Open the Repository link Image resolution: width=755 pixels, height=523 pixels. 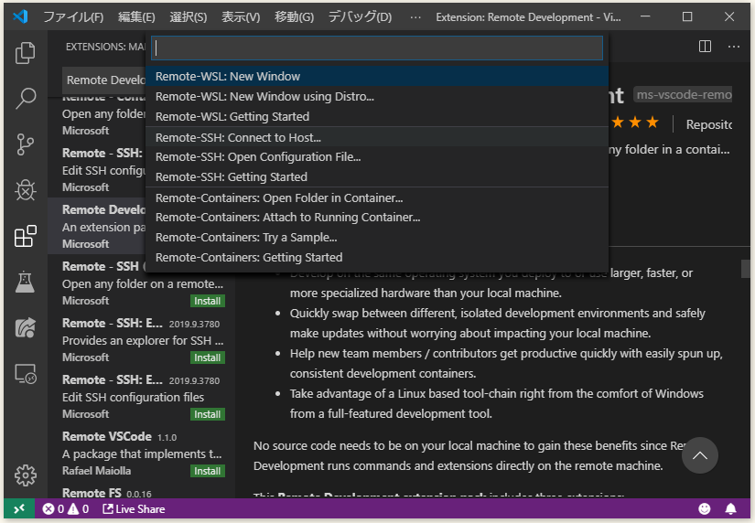click(708, 124)
